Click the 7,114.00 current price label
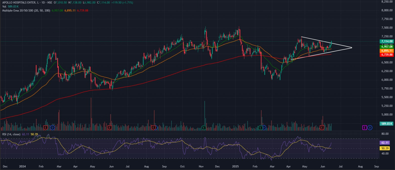The image size is (395, 170). pyautogui.click(x=387, y=42)
